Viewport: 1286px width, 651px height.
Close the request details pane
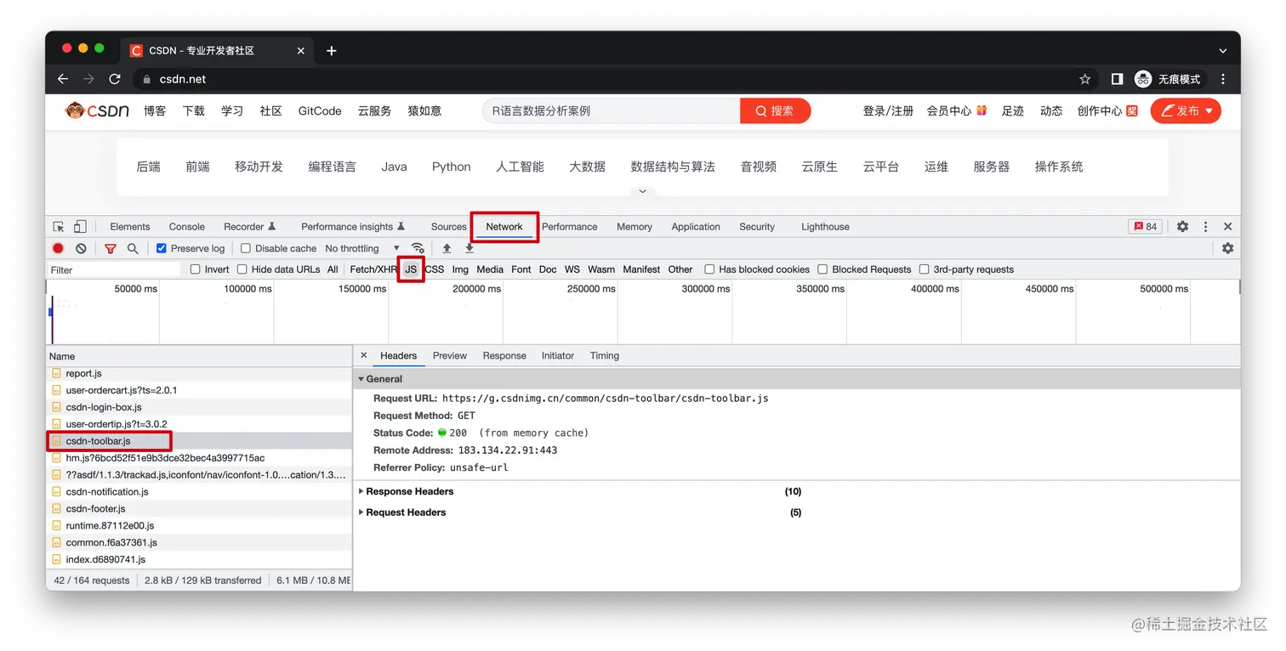364,355
